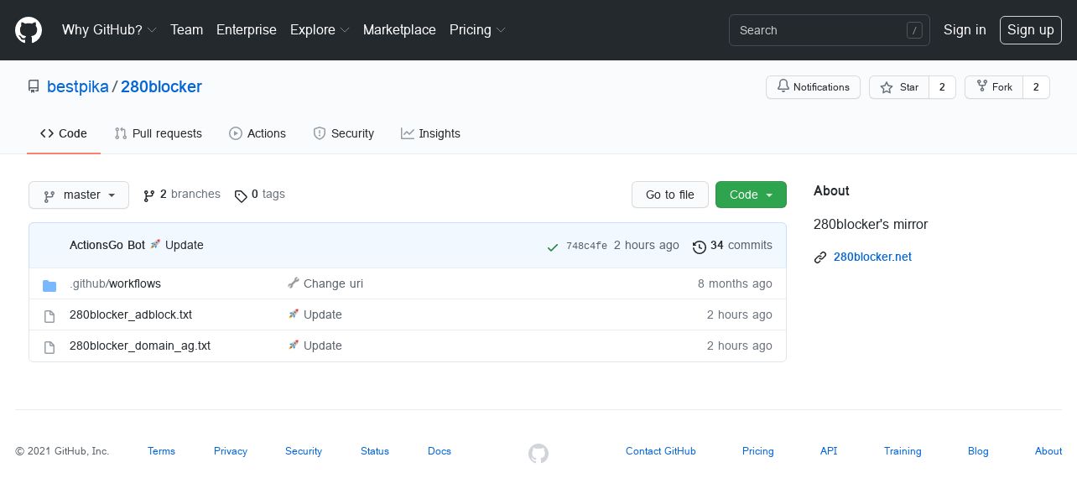Expand the Why GitHub? menu

[x=109, y=30]
